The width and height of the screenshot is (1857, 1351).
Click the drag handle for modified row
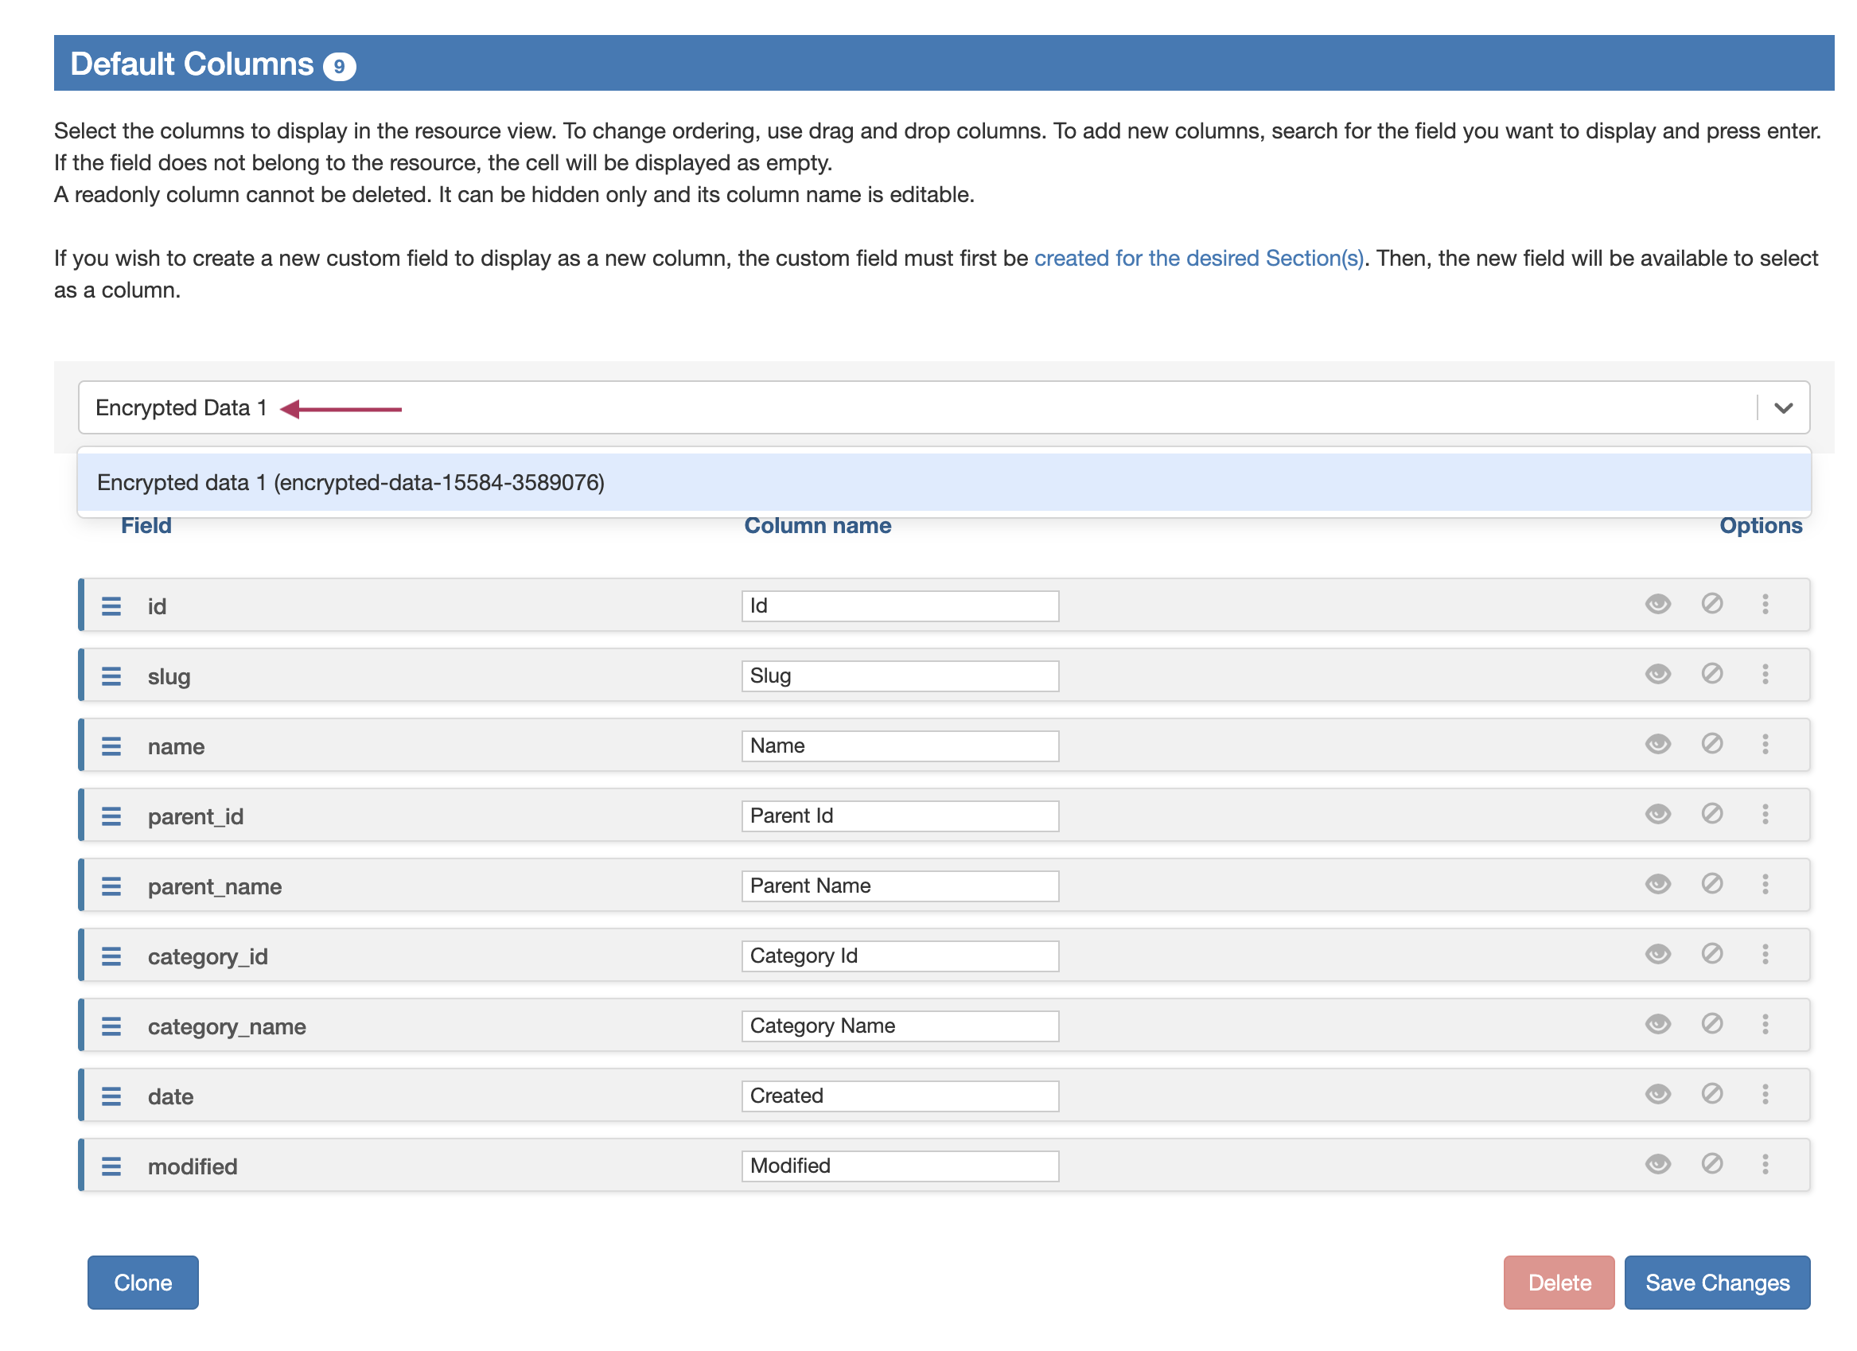click(x=111, y=1166)
